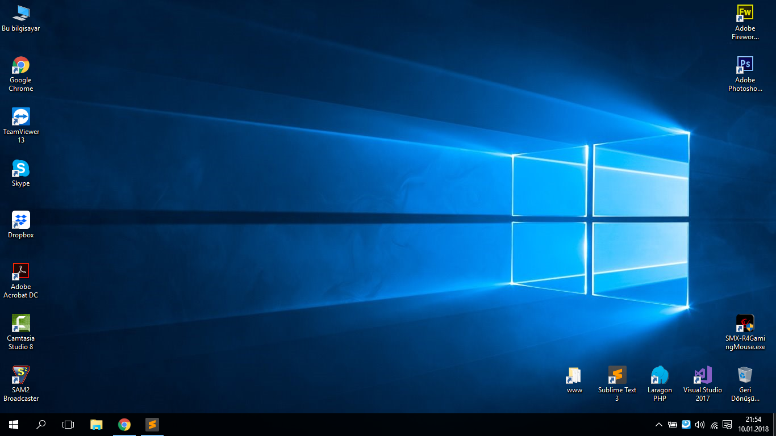Select the SAM2 Broadcaster shortcut
776x436 pixels.
coord(21,384)
